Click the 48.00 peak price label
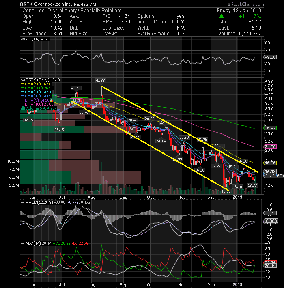Image resolution: width=284 pixels, height=288 pixels. (100, 80)
